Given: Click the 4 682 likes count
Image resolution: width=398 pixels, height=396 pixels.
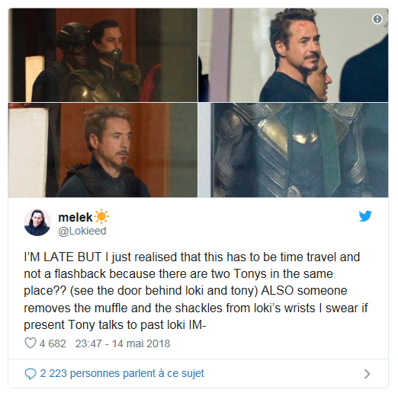Looking at the screenshot, I should point(53,343).
